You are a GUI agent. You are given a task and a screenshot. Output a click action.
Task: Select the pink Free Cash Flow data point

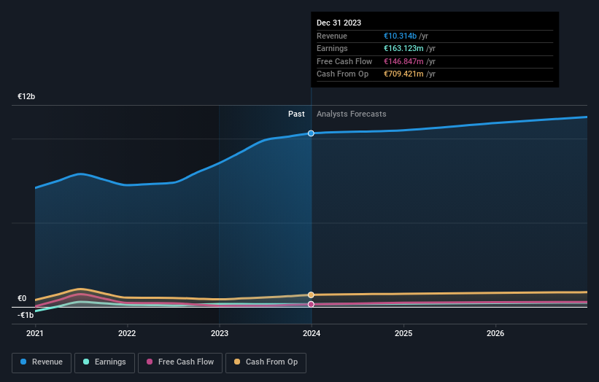coord(311,304)
